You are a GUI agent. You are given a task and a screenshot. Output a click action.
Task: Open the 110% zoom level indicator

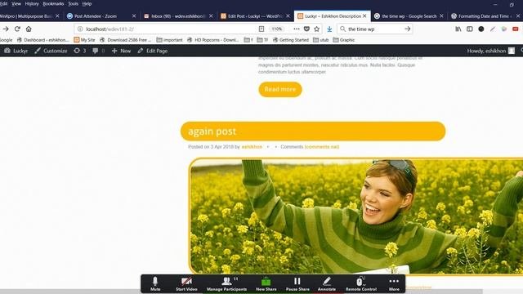click(x=277, y=29)
